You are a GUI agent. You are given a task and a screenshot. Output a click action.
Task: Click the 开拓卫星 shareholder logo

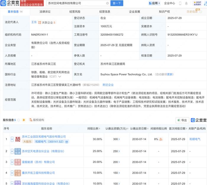pyautogui.click(x=18, y=173)
